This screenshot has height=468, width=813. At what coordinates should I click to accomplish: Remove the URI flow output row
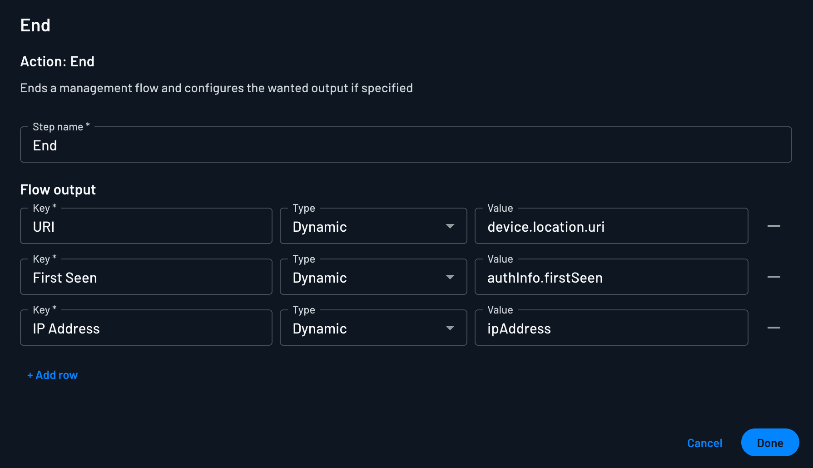pos(774,226)
